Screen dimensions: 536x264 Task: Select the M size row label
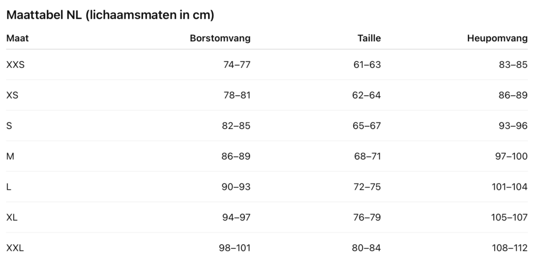(x=10, y=156)
